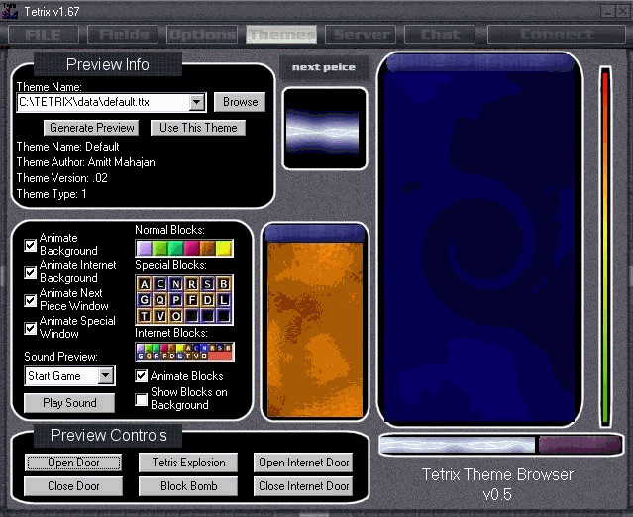Disable Animate Special Window option
The width and height of the screenshot is (633, 517).
pos(31,328)
